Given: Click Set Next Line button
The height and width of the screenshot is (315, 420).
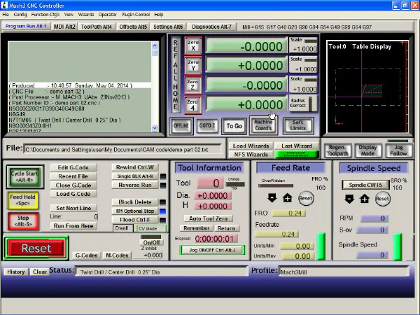Looking at the screenshot, I should coord(73,208).
